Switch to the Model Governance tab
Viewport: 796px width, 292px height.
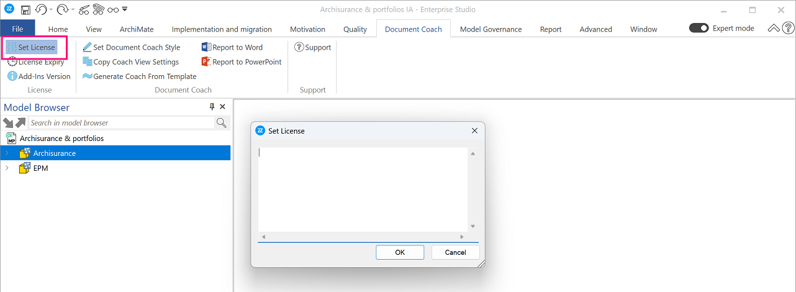point(491,29)
